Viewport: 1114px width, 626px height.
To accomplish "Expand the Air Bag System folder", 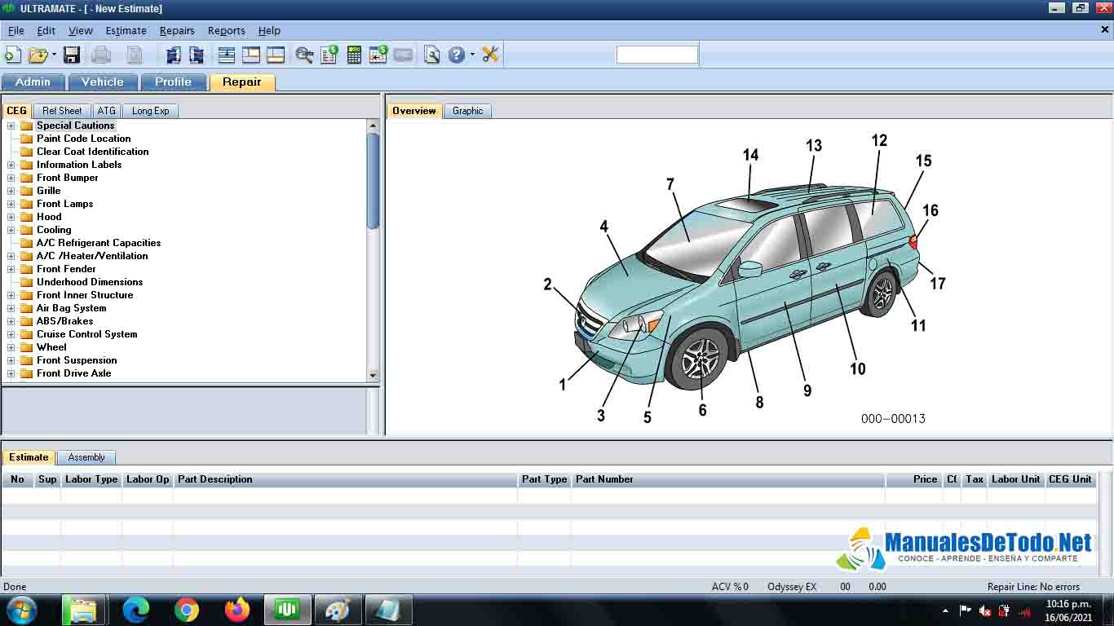I will [11, 308].
